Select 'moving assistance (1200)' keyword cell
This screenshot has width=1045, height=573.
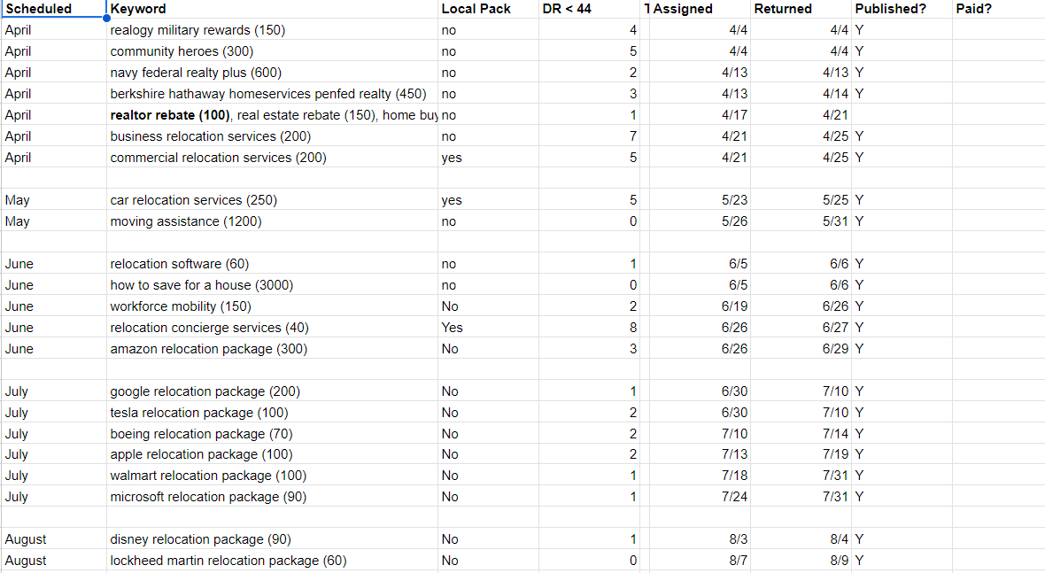[186, 221]
